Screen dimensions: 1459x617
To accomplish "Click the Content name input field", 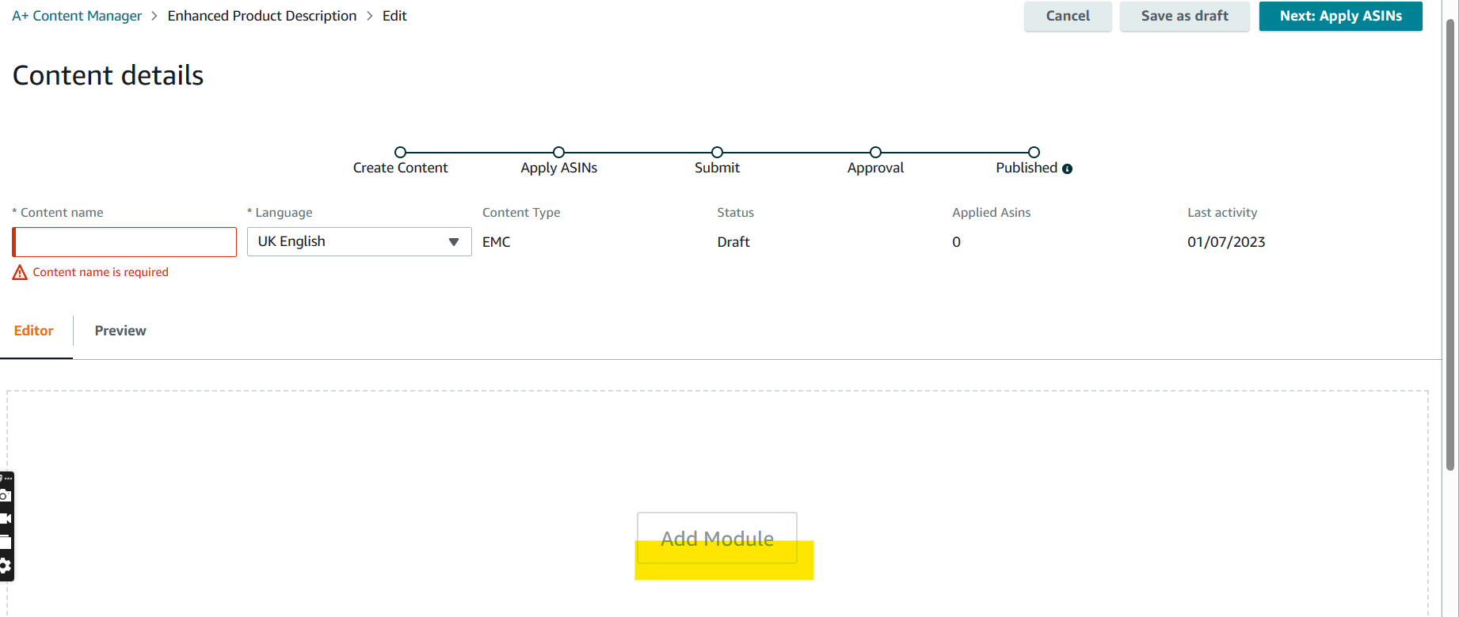I will click(125, 242).
